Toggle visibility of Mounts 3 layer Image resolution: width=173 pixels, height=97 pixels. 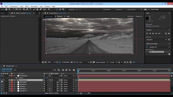(x=2, y=91)
